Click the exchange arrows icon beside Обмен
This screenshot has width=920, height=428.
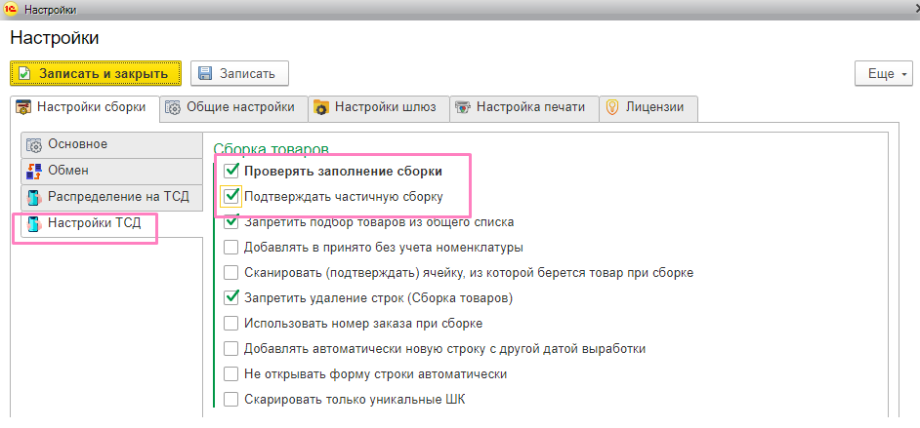point(34,171)
